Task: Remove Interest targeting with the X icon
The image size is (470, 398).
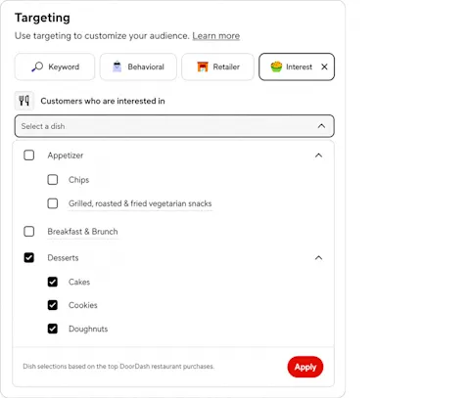Action: click(x=324, y=66)
